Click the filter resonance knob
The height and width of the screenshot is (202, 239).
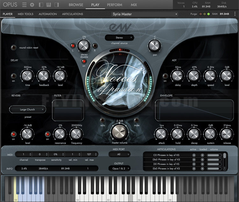pyautogui.click(x=60, y=134)
